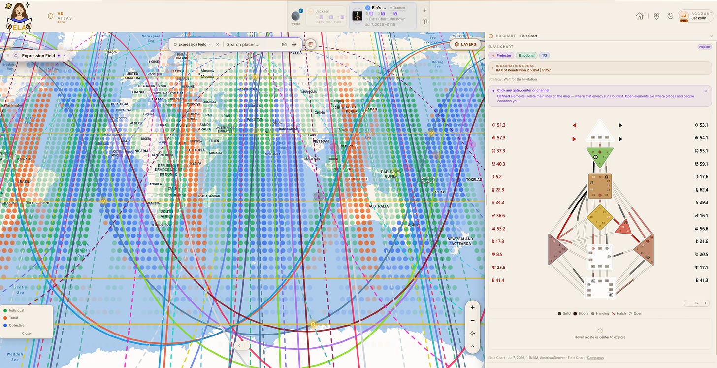717x368 pixels.
Task: Decrease bodygraph zoom with minus
Action: click(688, 303)
